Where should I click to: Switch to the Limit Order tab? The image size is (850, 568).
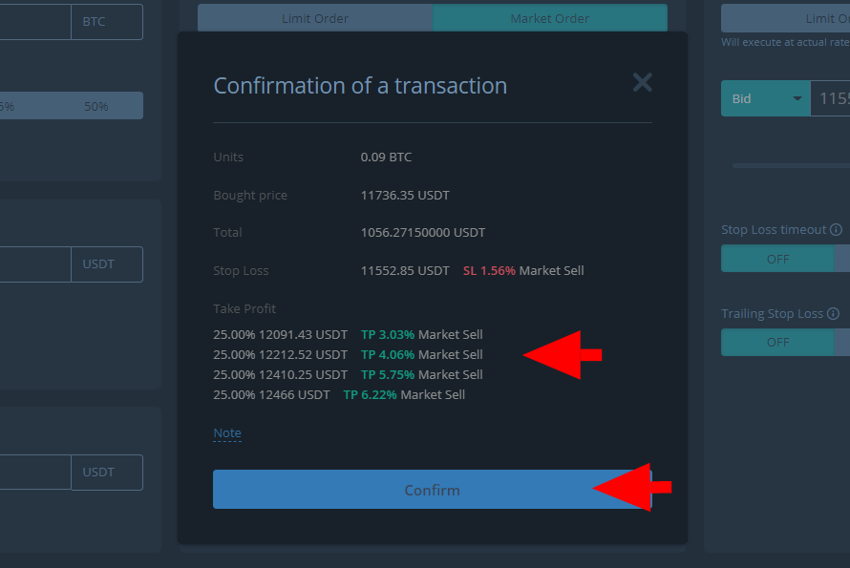pyautogui.click(x=315, y=18)
